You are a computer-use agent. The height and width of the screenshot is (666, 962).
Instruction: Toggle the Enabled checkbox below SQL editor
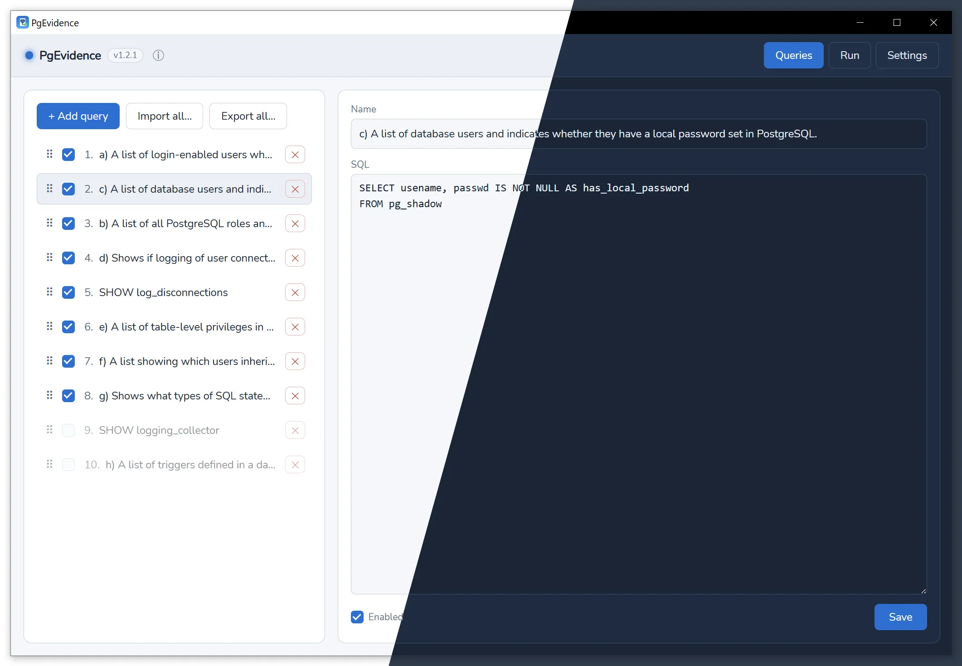(x=357, y=617)
